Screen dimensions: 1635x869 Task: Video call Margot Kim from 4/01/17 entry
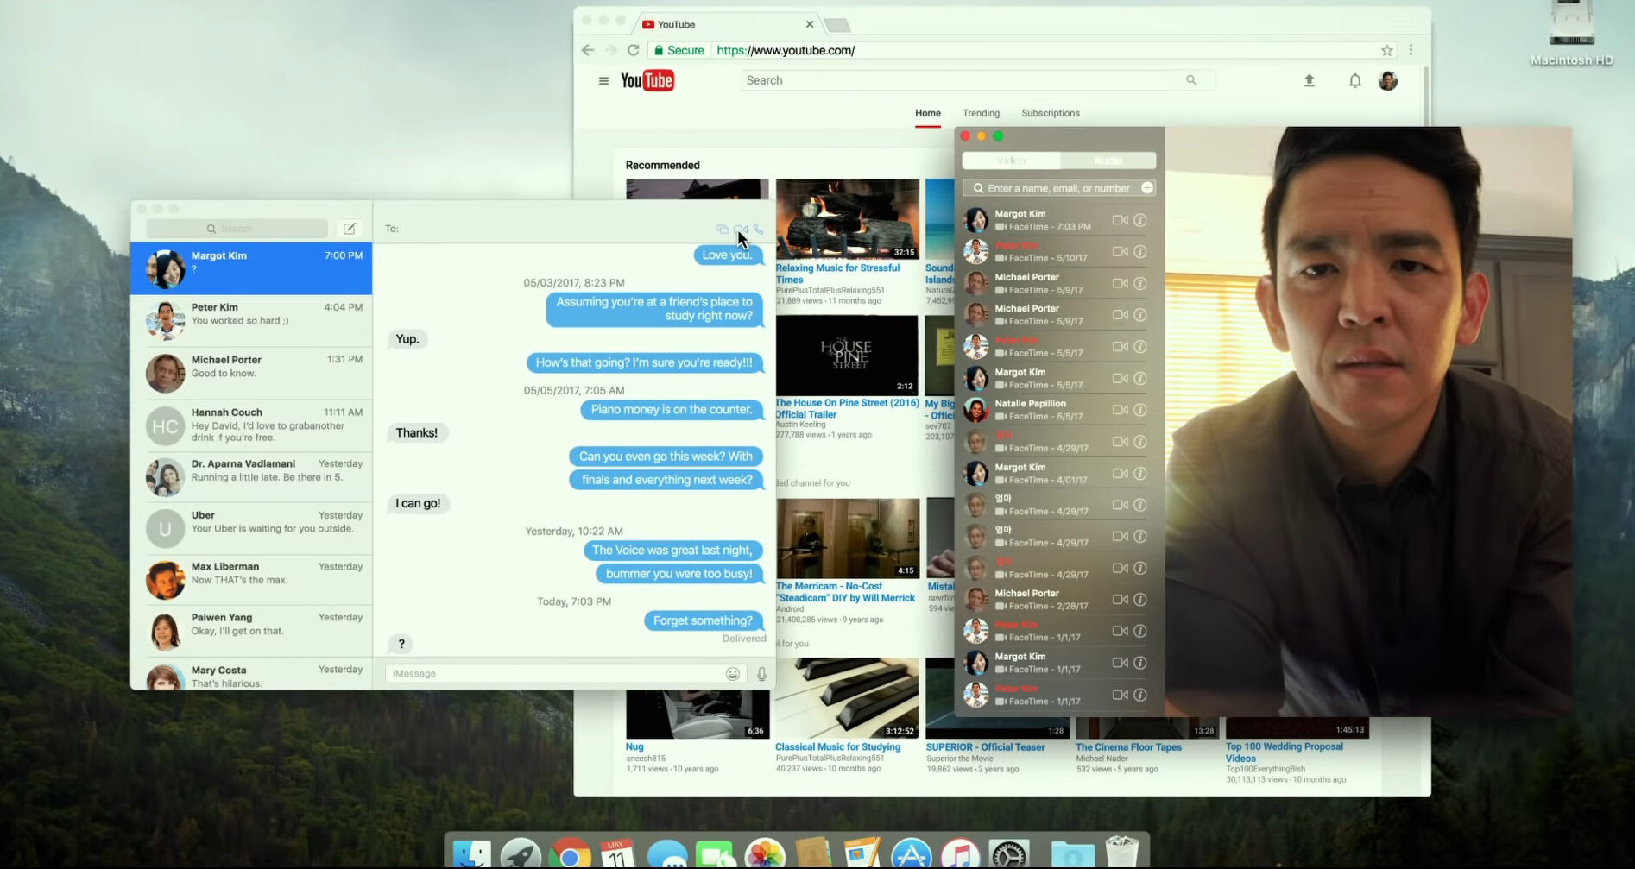[x=1120, y=473]
